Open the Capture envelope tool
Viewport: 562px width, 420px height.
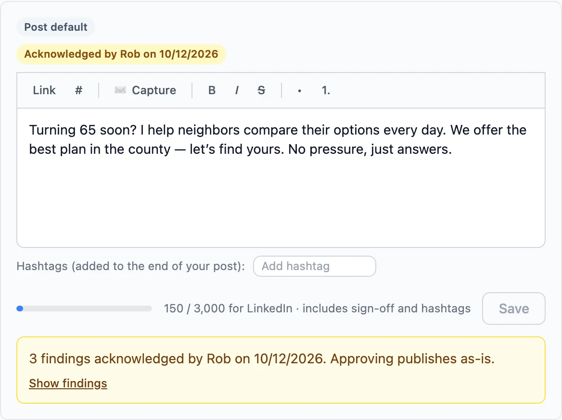point(145,90)
